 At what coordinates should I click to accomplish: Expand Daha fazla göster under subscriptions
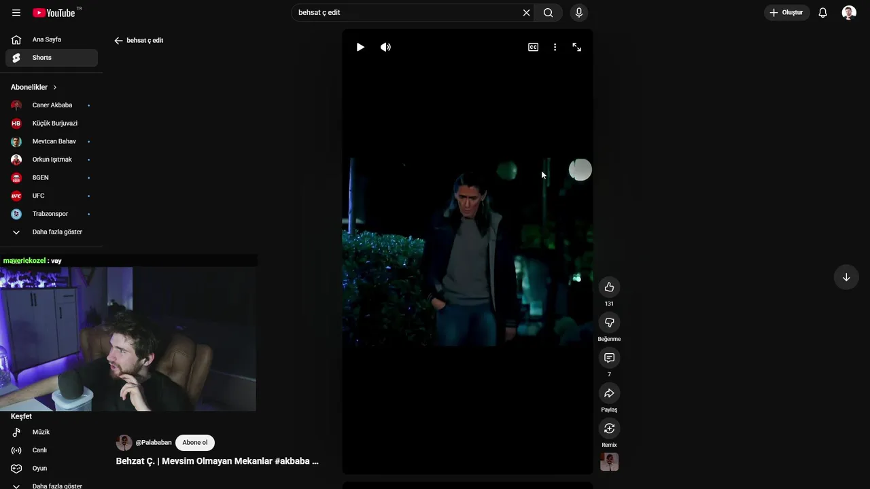point(52,232)
